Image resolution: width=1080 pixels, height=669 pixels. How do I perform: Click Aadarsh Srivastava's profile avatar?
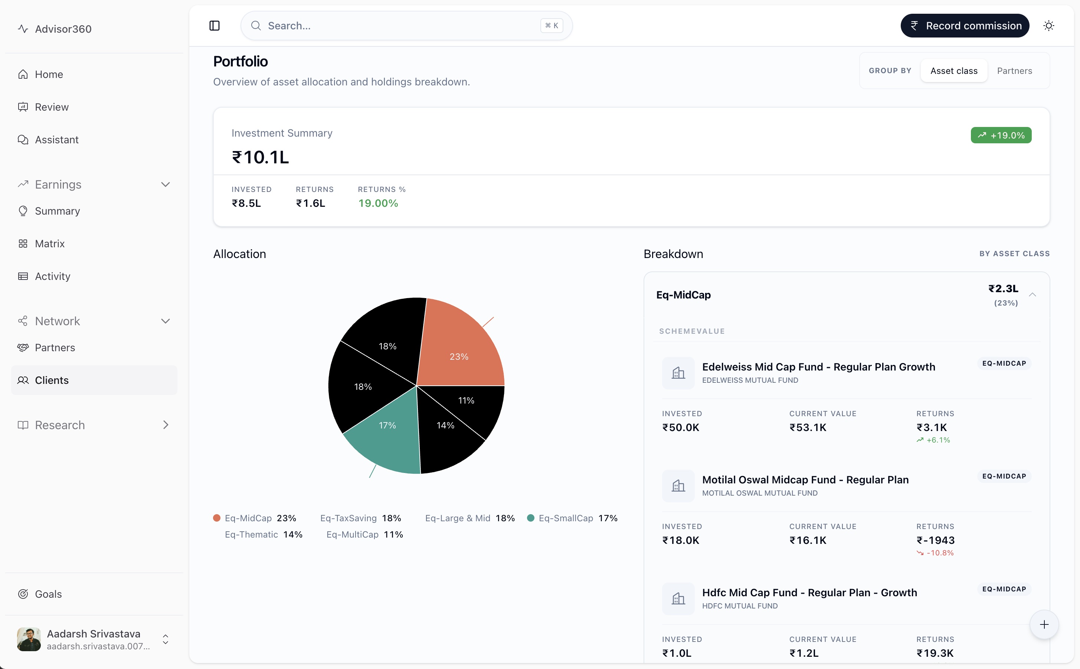point(29,640)
